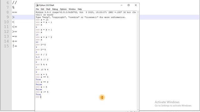Click line number 9 in editor gutter
The image size is (200, 112).
click(x=7, y=17)
